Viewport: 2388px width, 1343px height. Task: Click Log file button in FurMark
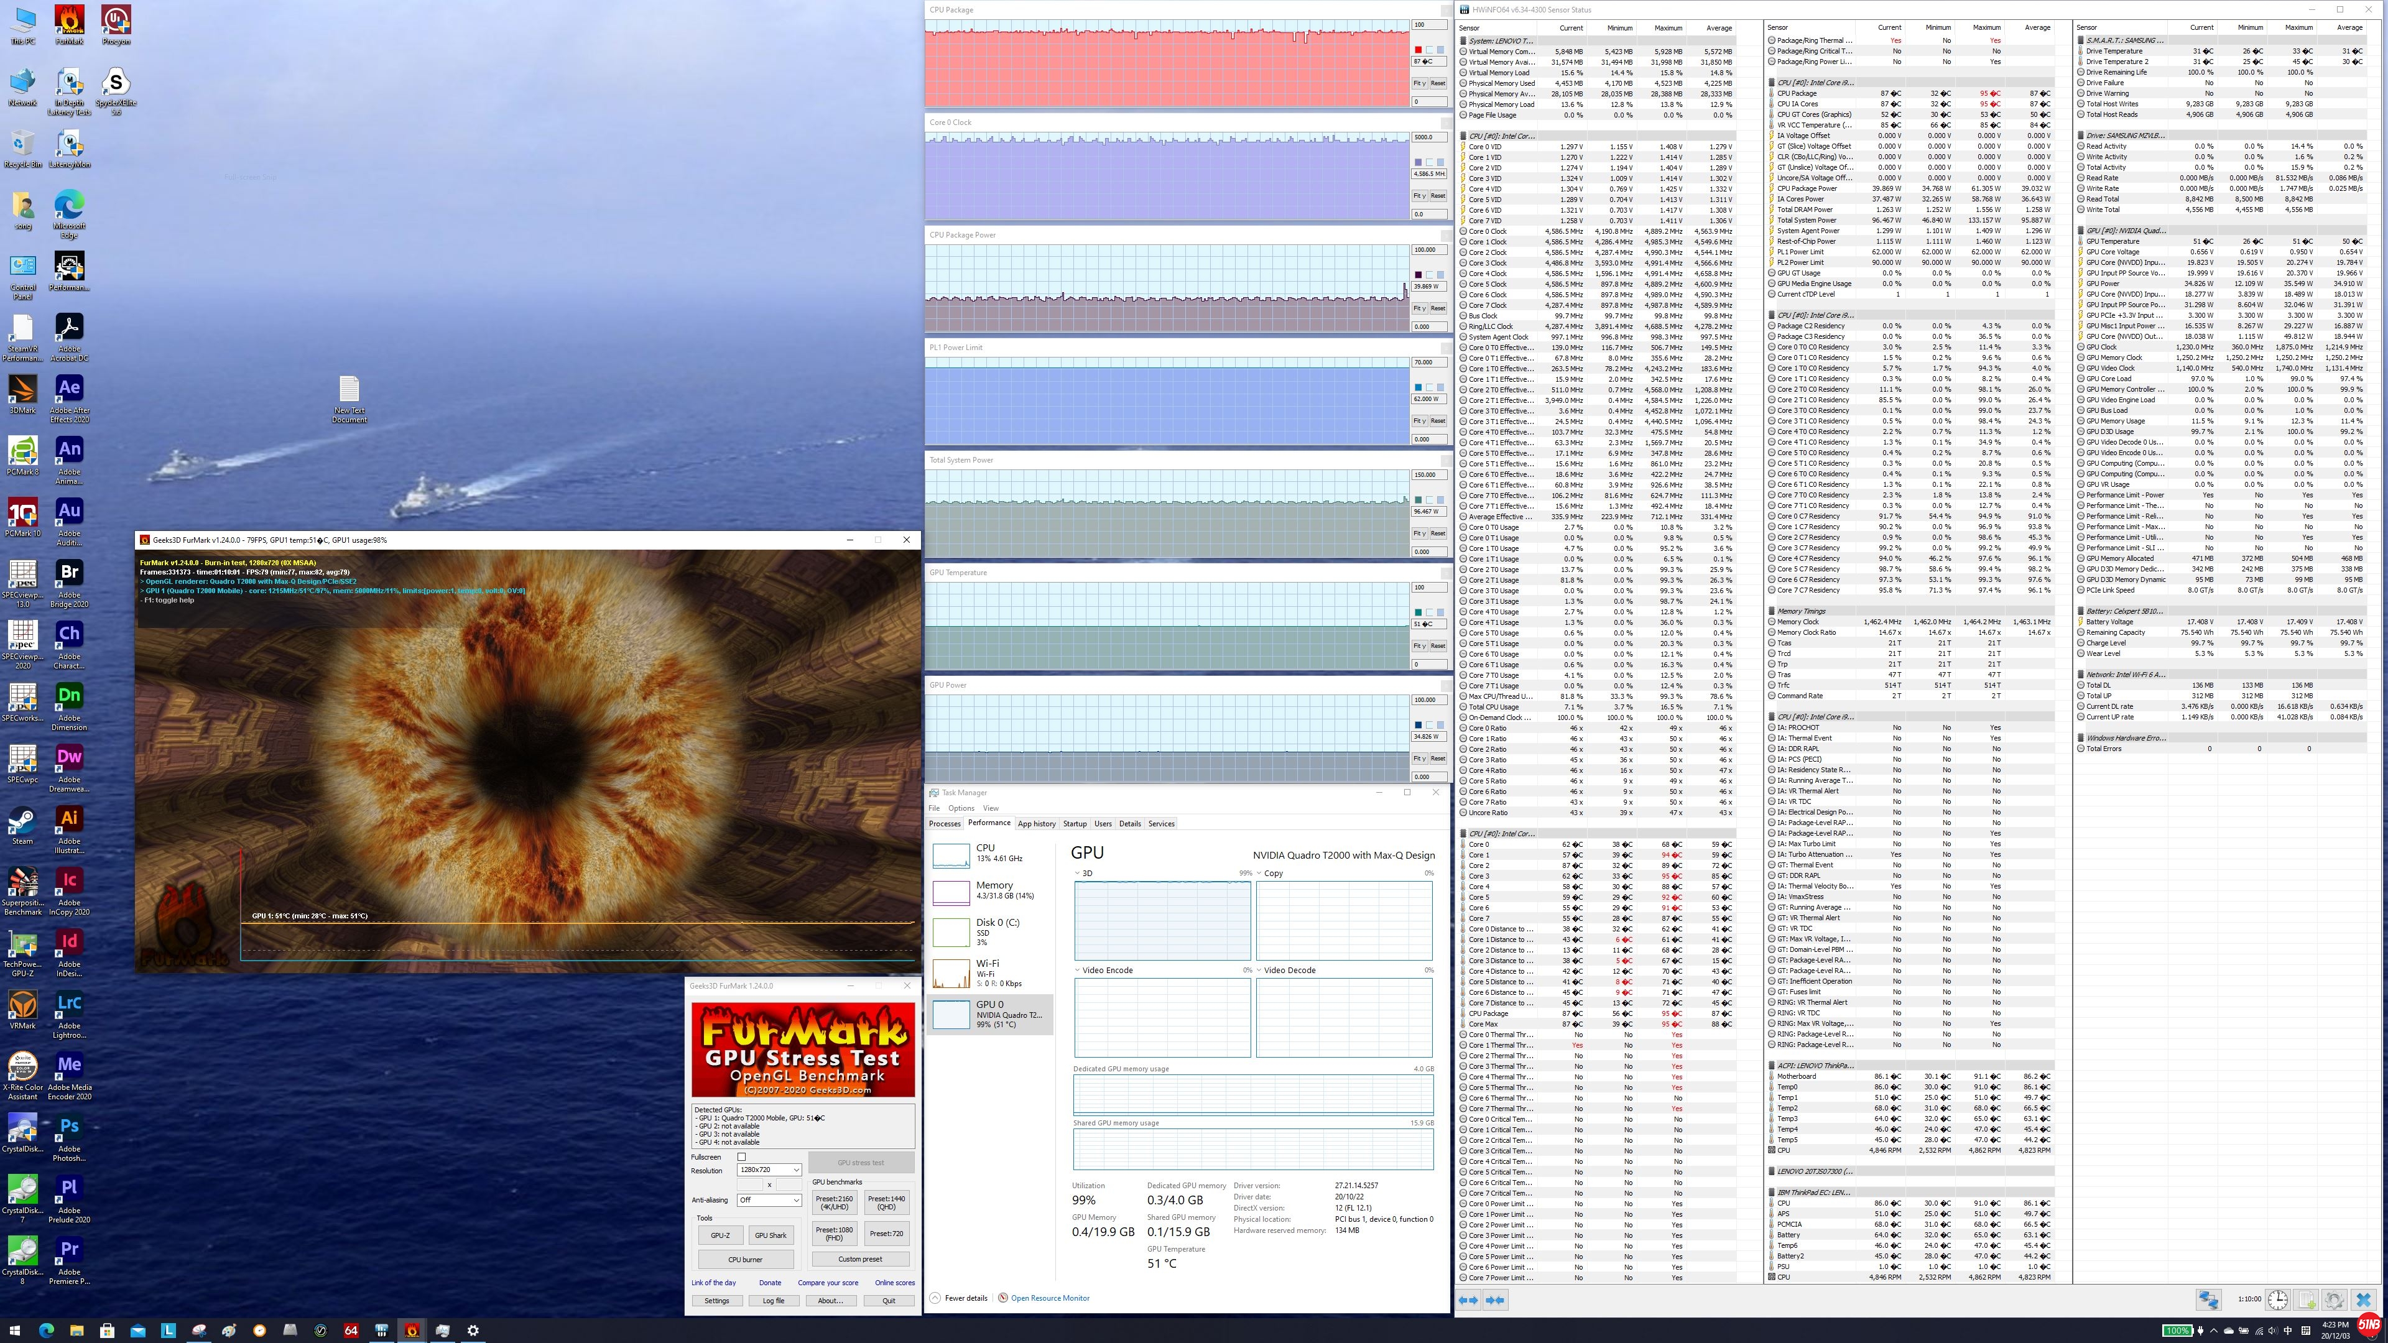click(773, 1300)
